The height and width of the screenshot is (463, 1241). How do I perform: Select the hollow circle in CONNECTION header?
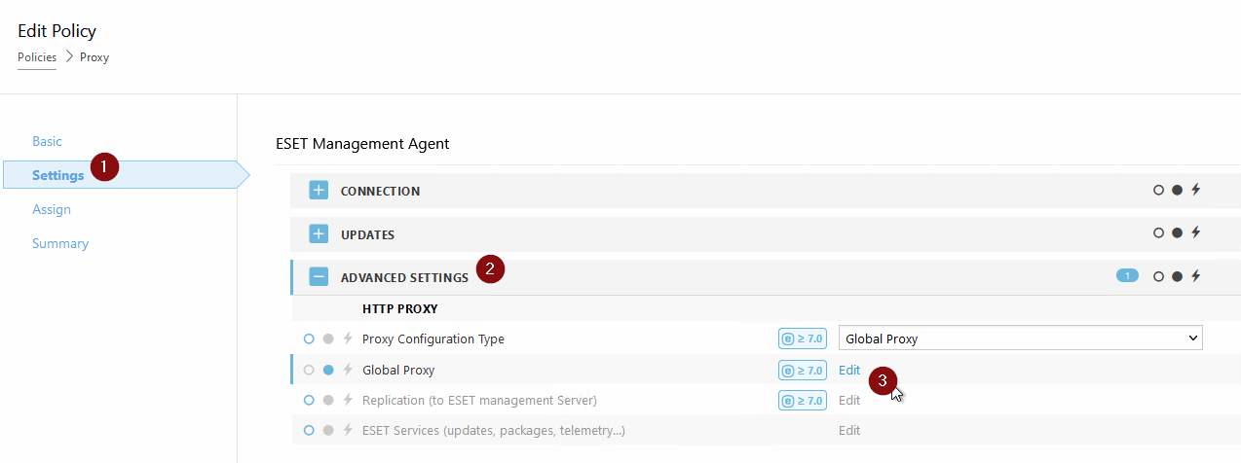point(1158,191)
